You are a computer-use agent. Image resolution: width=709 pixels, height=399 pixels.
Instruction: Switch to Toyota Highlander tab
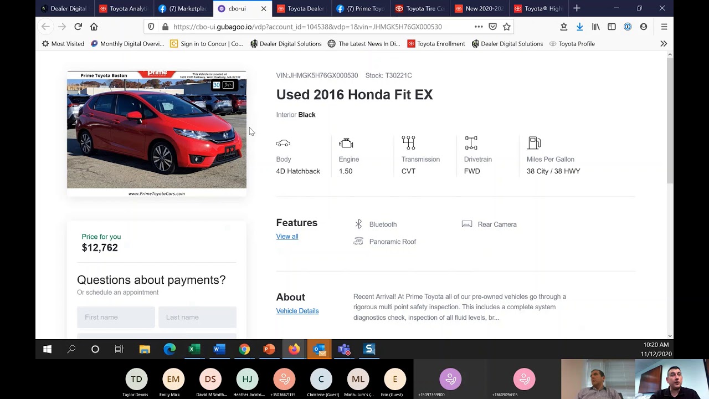click(x=538, y=8)
